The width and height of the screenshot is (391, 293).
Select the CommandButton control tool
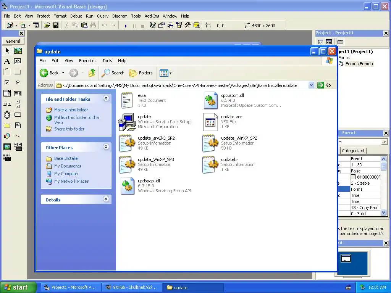18,72
